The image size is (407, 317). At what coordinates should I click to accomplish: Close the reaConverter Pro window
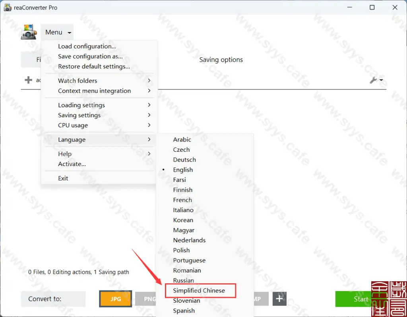pos(395,7)
